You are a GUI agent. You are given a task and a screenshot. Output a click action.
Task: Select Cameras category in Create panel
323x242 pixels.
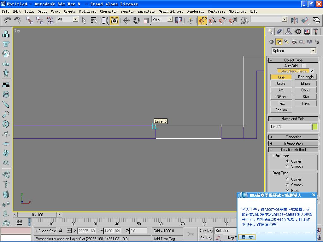294,42
